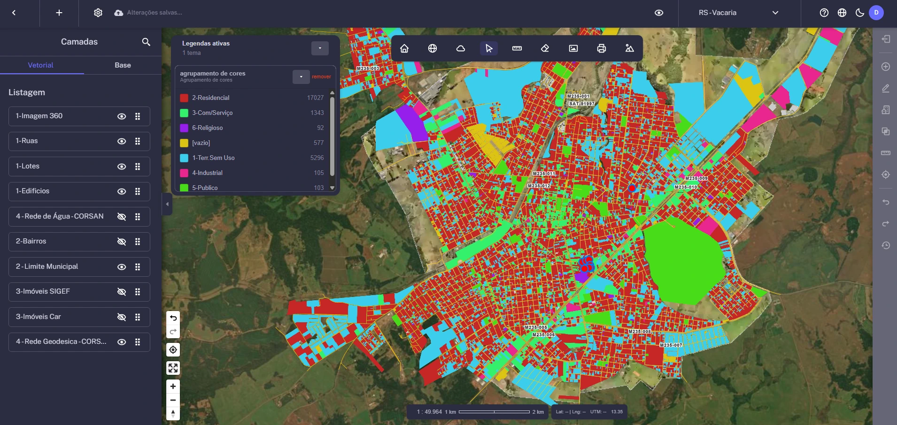
Task: Click the map scale 1 : 49.964 indicator
Action: click(429, 412)
